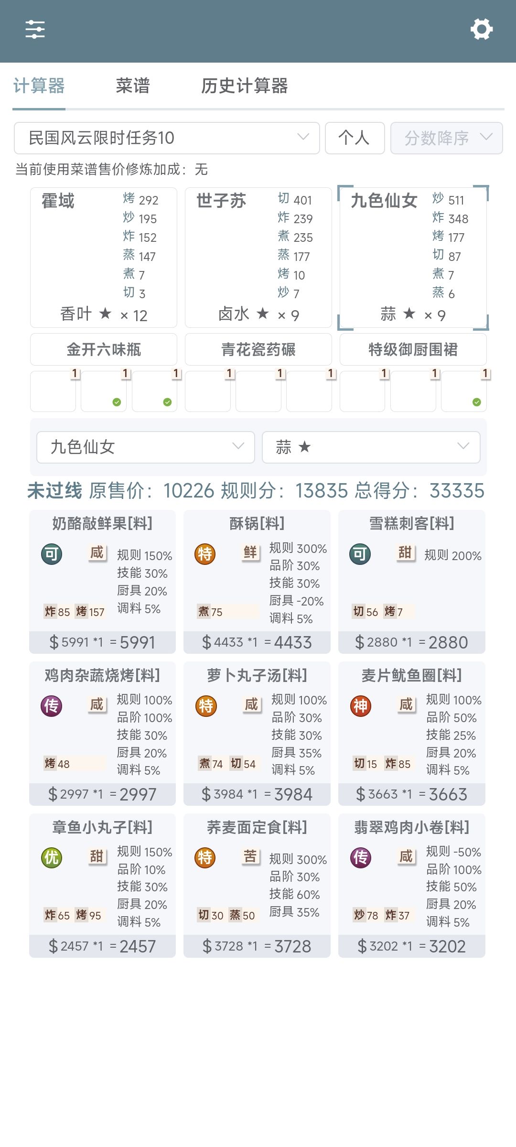The height and width of the screenshot is (1147, 516).
Task: Select the last recipe slot under 九色仙女
Action: (464, 391)
